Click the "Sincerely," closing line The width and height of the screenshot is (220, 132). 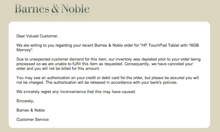[25, 101]
